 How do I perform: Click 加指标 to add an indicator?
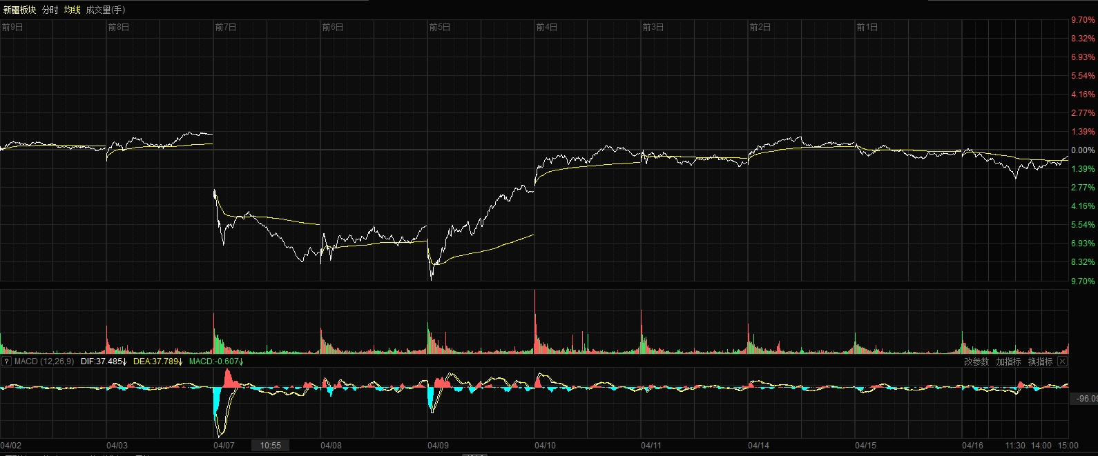pyautogui.click(x=1008, y=361)
